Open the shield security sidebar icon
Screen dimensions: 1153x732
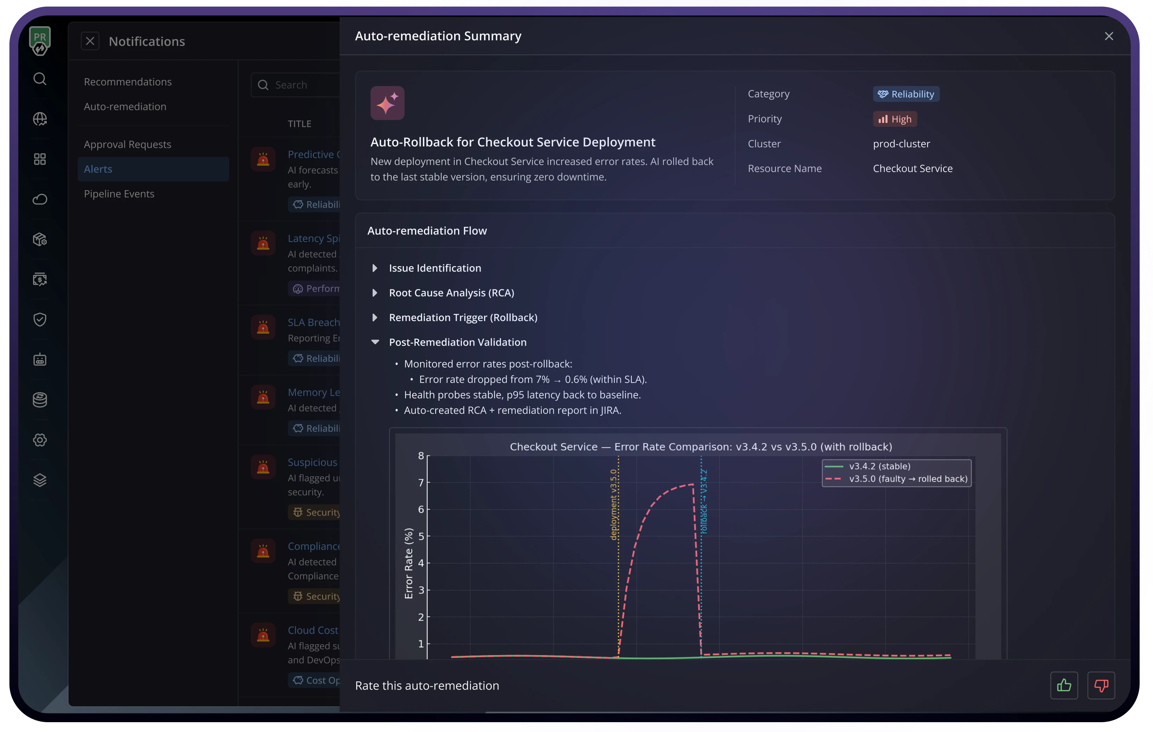point(40,320)
